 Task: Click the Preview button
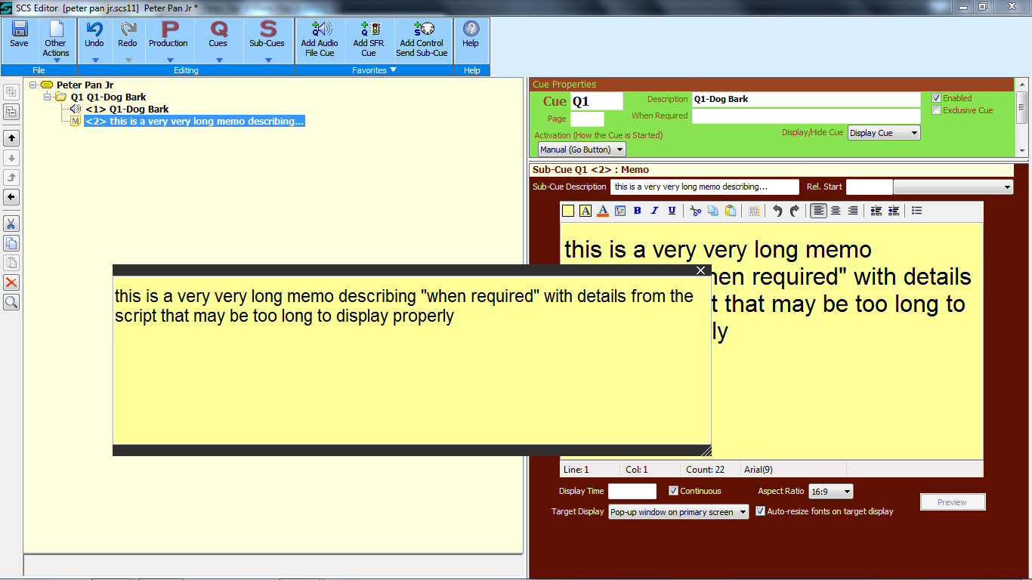click(952, 502)
